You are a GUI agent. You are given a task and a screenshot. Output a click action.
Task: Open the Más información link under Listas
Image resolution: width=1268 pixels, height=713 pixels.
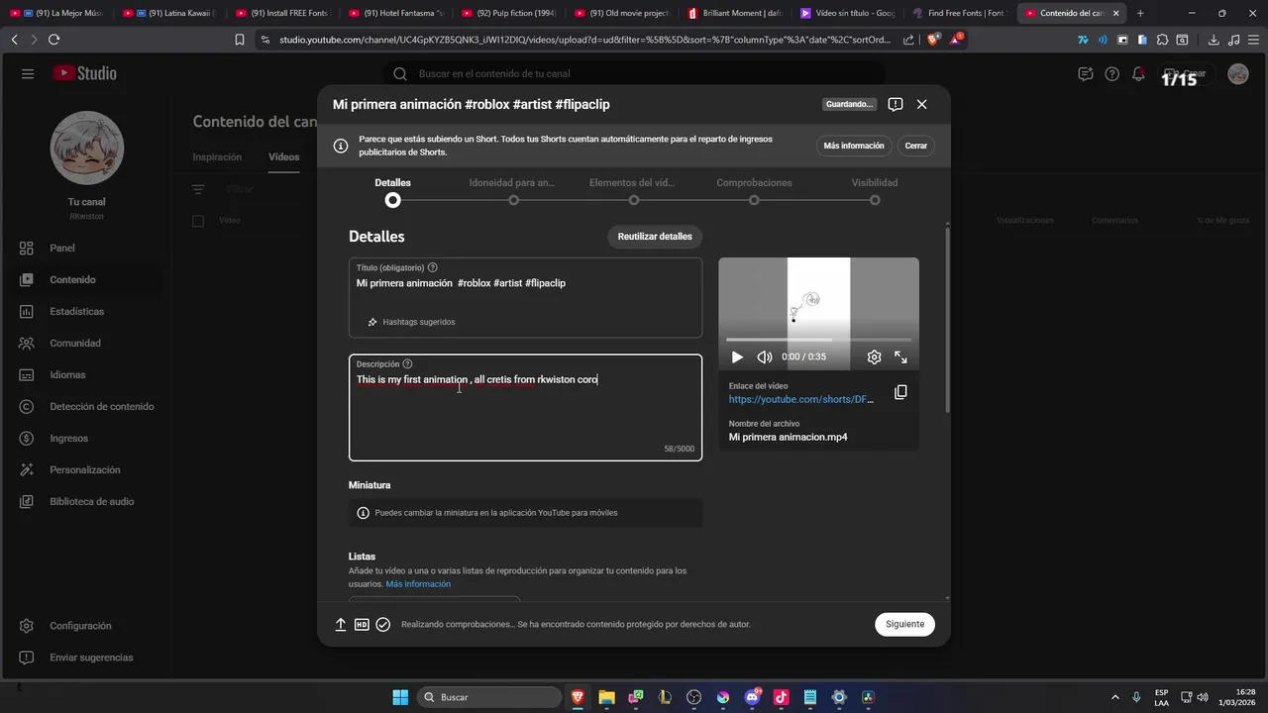[418, 584]
